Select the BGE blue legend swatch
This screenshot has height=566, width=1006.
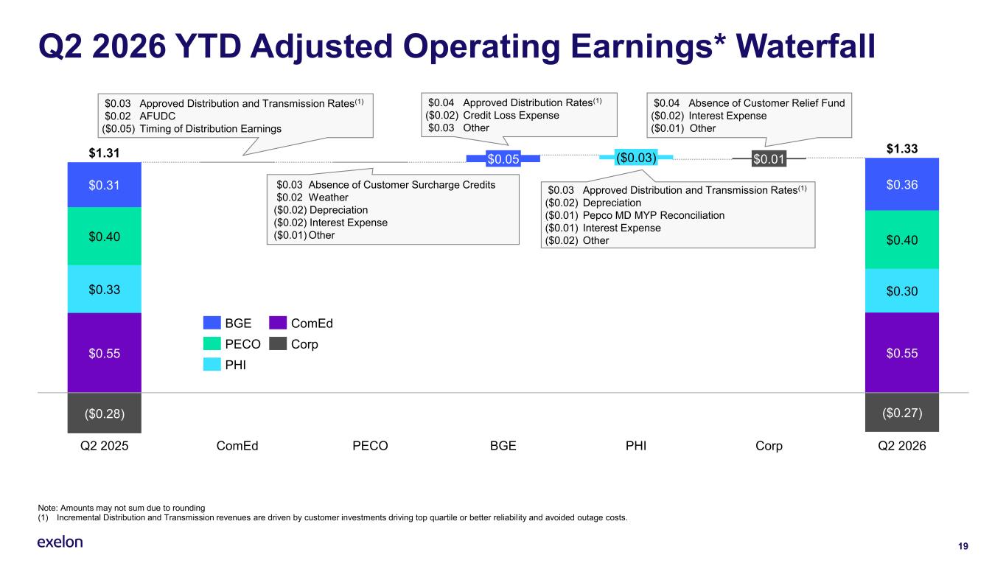pos(212,323)
